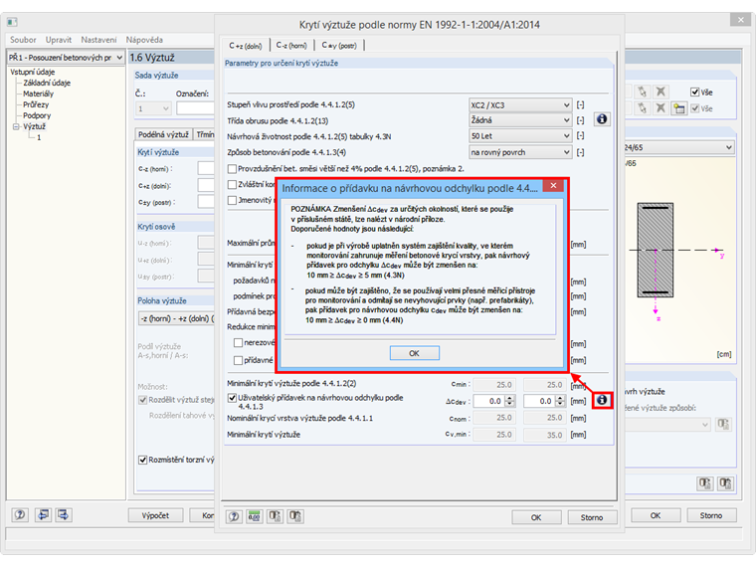
Task: Uncheck Uživatelský přídavek na návrhovou odchylku
Action: point(232,398)
